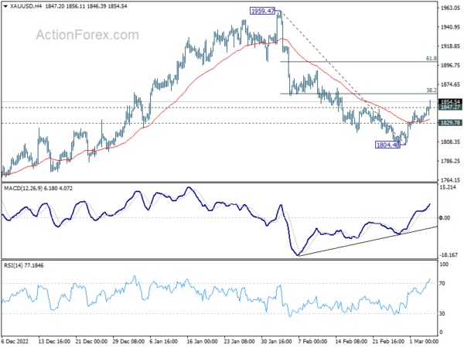Select the XAUUSD,H4 symbol title text
Image resolution: width=464 pixels, height=348 pixels.
tap(26, 6)
